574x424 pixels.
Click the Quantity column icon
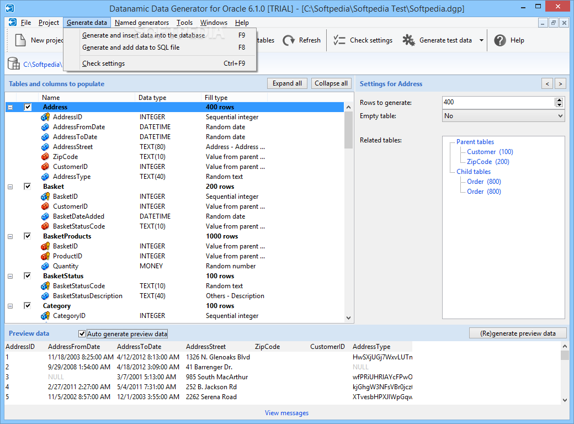45,266
